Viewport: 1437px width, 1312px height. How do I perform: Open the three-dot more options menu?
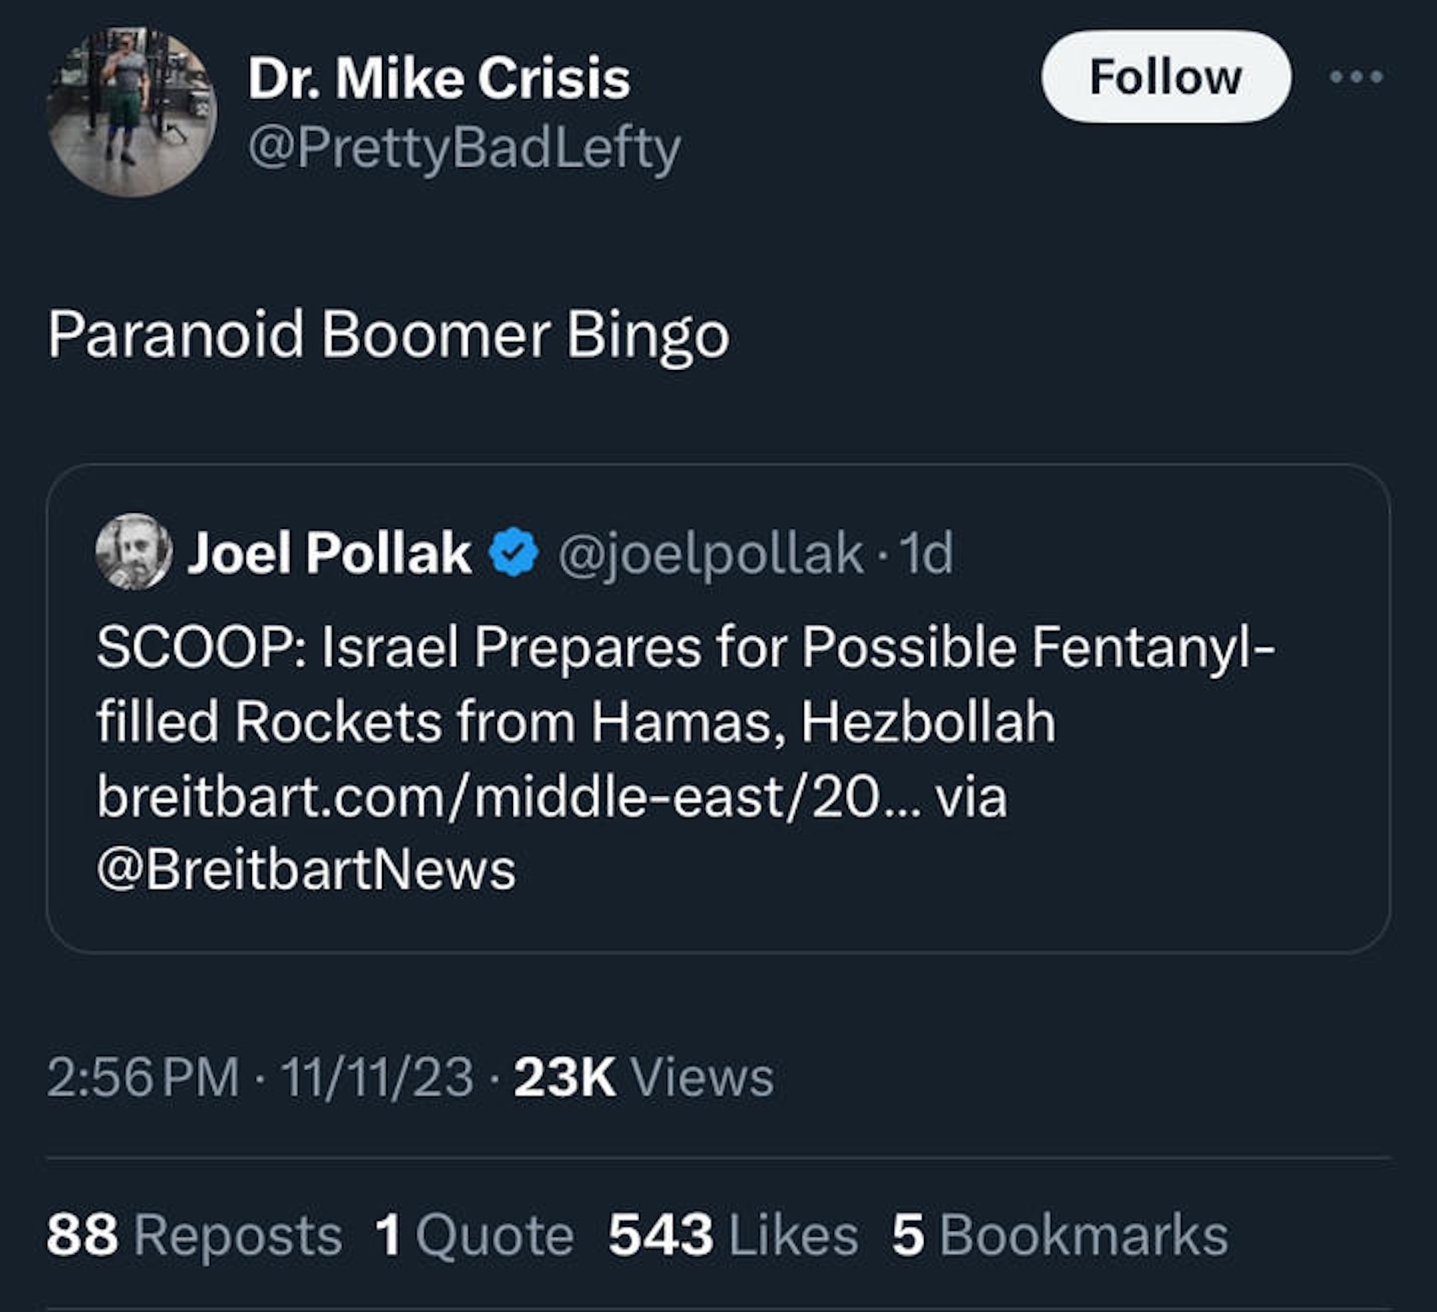pos(1356,77)
